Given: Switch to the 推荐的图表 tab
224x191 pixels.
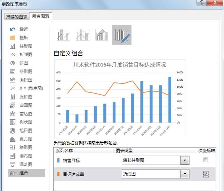Looking at the screenshot, I should (x=17, y=17).
